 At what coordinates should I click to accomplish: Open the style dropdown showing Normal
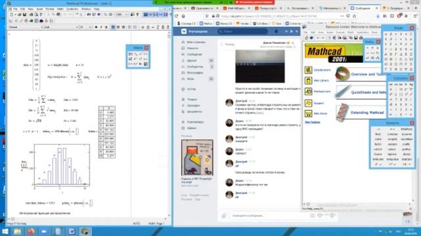click(26, 27)
